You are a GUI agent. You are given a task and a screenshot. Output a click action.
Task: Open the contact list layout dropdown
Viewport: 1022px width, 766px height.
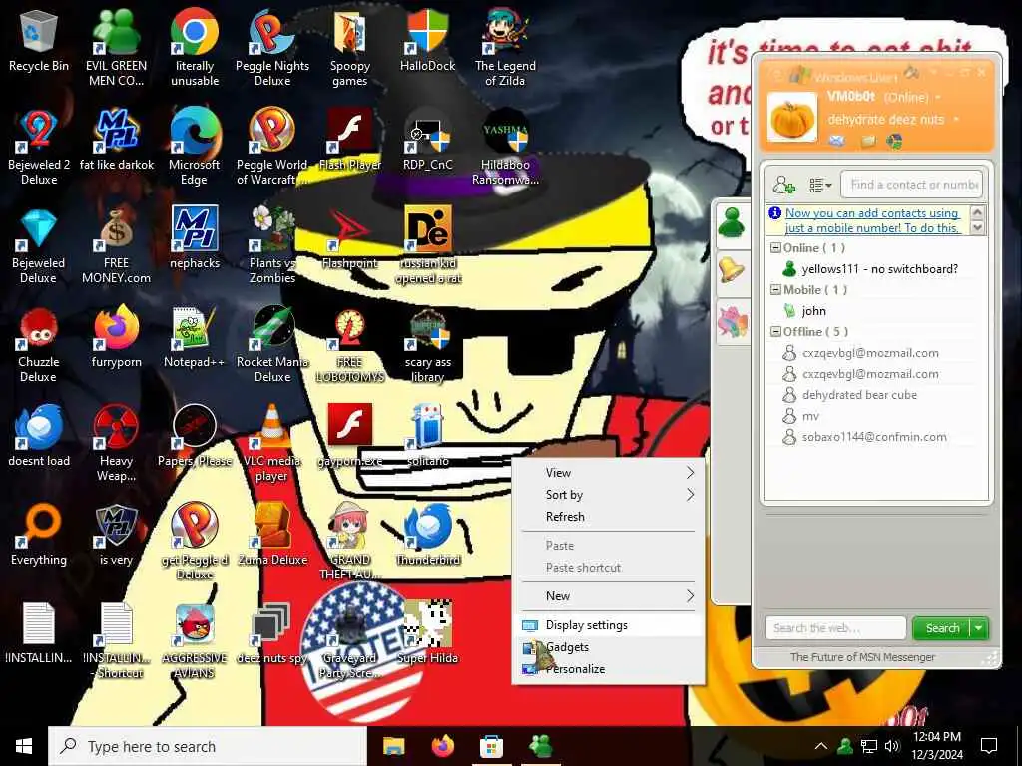coord(820,185)
